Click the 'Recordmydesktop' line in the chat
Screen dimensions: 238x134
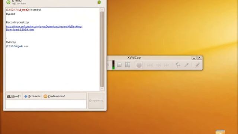[17, 22]
